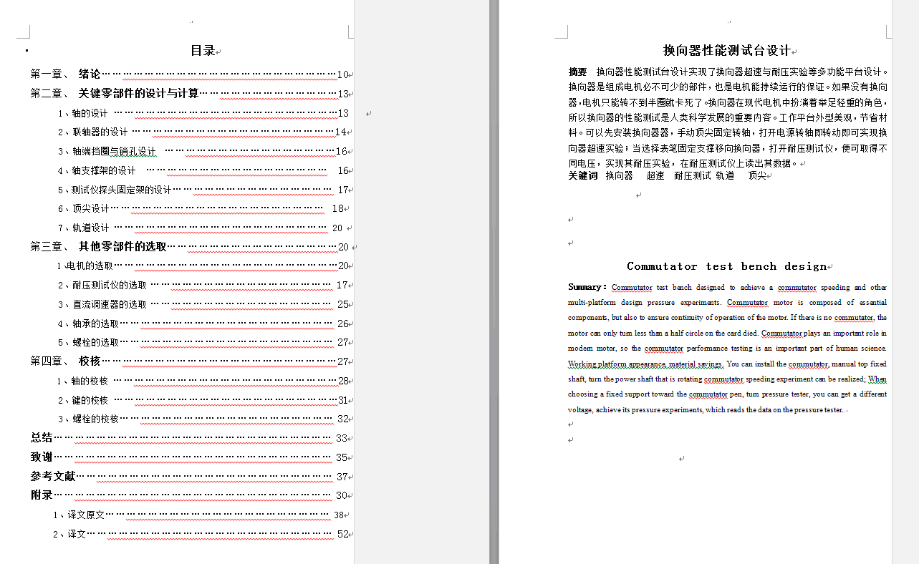Select the 3、轴端挡圈与销孔设计 entry
The width and height of the screenshot is (919, 564).
click(x=204, y=152)
